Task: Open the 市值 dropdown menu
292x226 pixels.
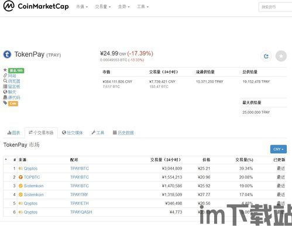Action: [x=82, y=7]
